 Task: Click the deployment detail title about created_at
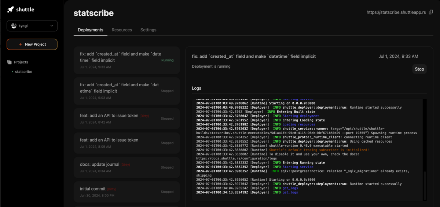[254, 57]
